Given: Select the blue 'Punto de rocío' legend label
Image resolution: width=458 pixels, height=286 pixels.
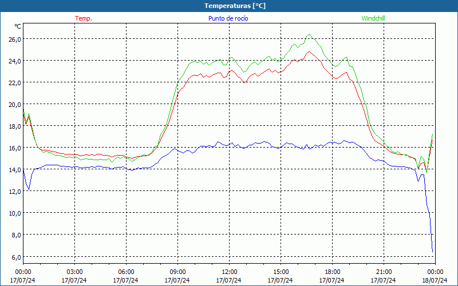Looking at the screenshot, I should click(228, 18).
